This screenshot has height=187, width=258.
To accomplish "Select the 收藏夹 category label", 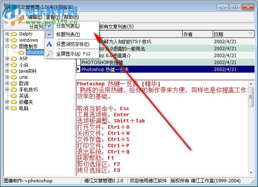I will tap(26, 102).
